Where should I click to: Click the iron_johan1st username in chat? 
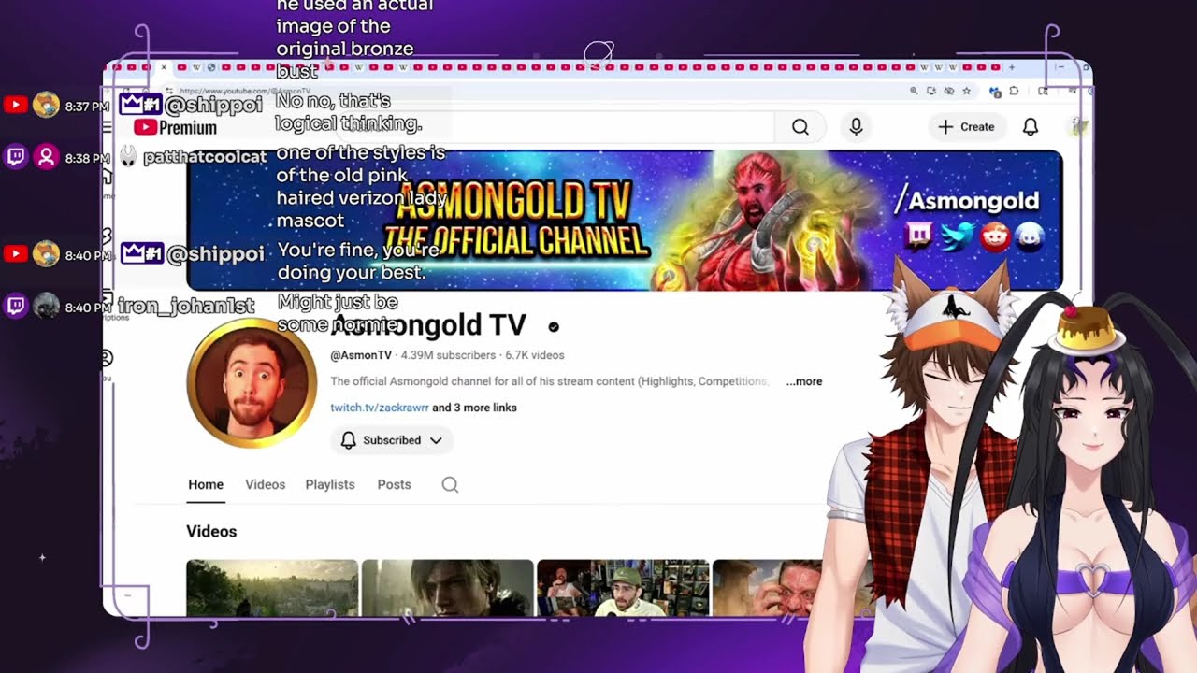tap(186, 306)
